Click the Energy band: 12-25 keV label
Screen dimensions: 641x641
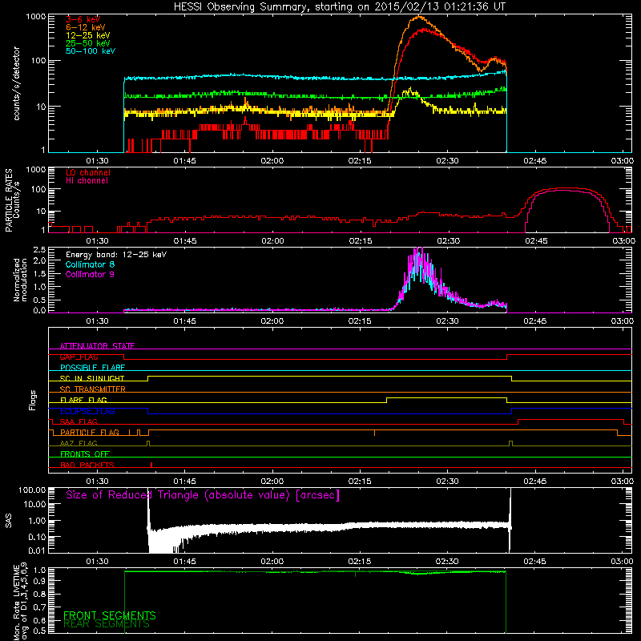[x=116, y=255]
